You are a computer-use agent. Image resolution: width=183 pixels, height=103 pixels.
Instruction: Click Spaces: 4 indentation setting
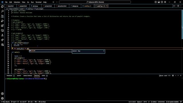(x=140, y=102)
